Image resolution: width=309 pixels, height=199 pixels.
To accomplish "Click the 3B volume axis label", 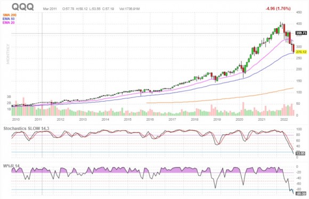I will pos(9,97).
